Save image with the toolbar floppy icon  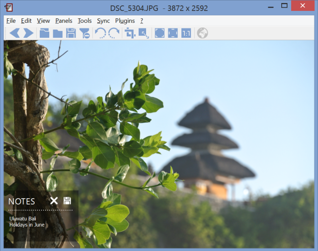(71, 33)
